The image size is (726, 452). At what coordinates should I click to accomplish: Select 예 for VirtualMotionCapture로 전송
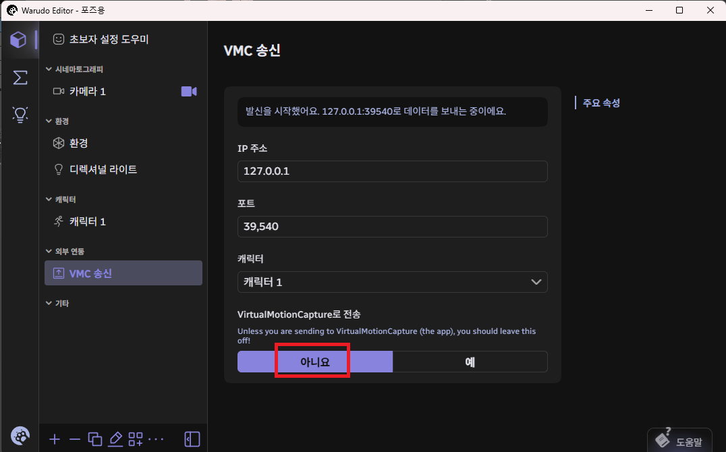tap(470, 362)
